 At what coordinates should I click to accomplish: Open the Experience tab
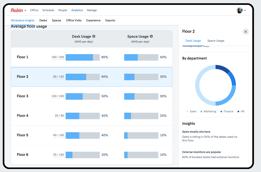coord(93,20)
